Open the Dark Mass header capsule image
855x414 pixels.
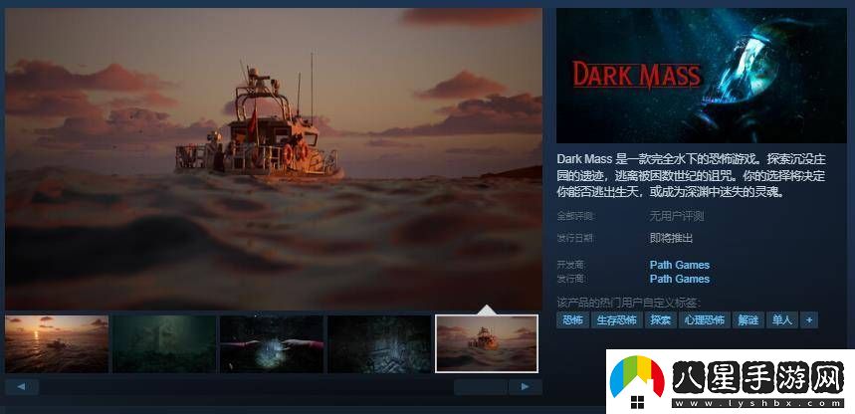701,76
